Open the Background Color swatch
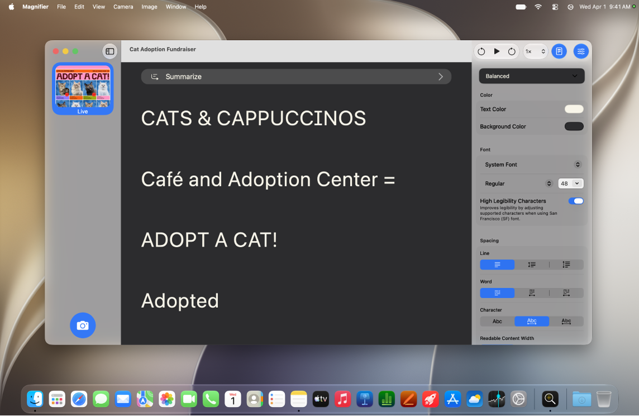This screenshot has width=639, height=416. (x=574, y=126)
